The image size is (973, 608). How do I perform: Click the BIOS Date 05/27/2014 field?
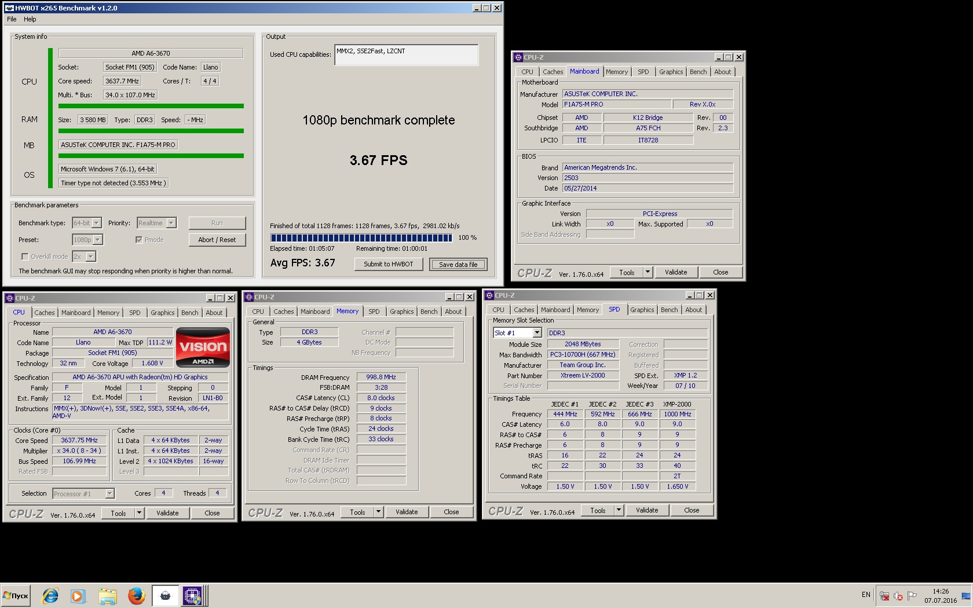point(648,188)
